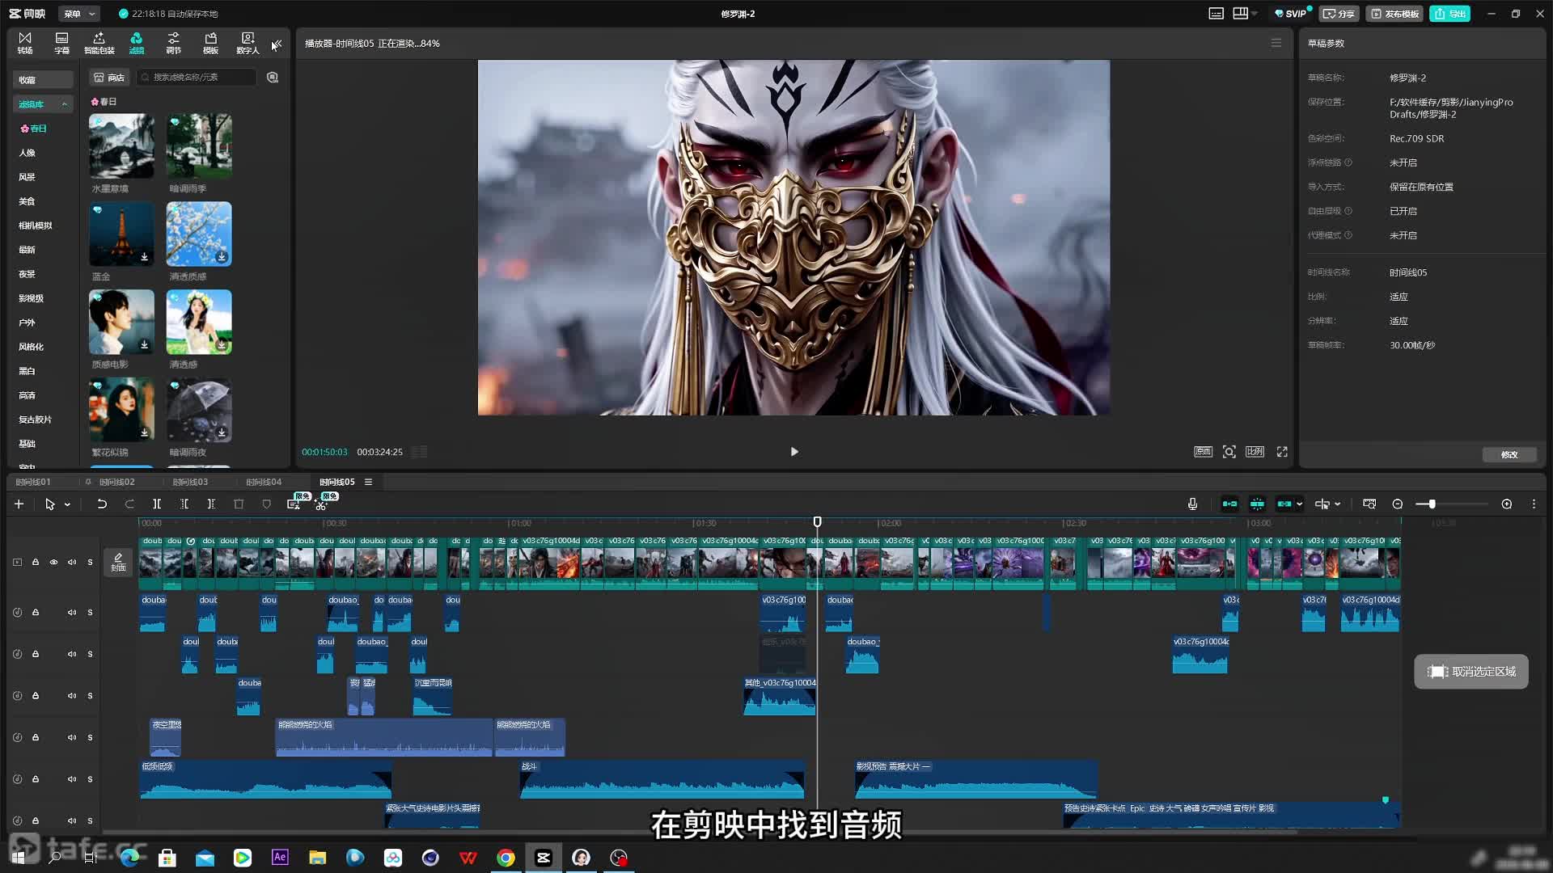Trim left of playhead tool
Screen dimensions: 1553x873
184,504
